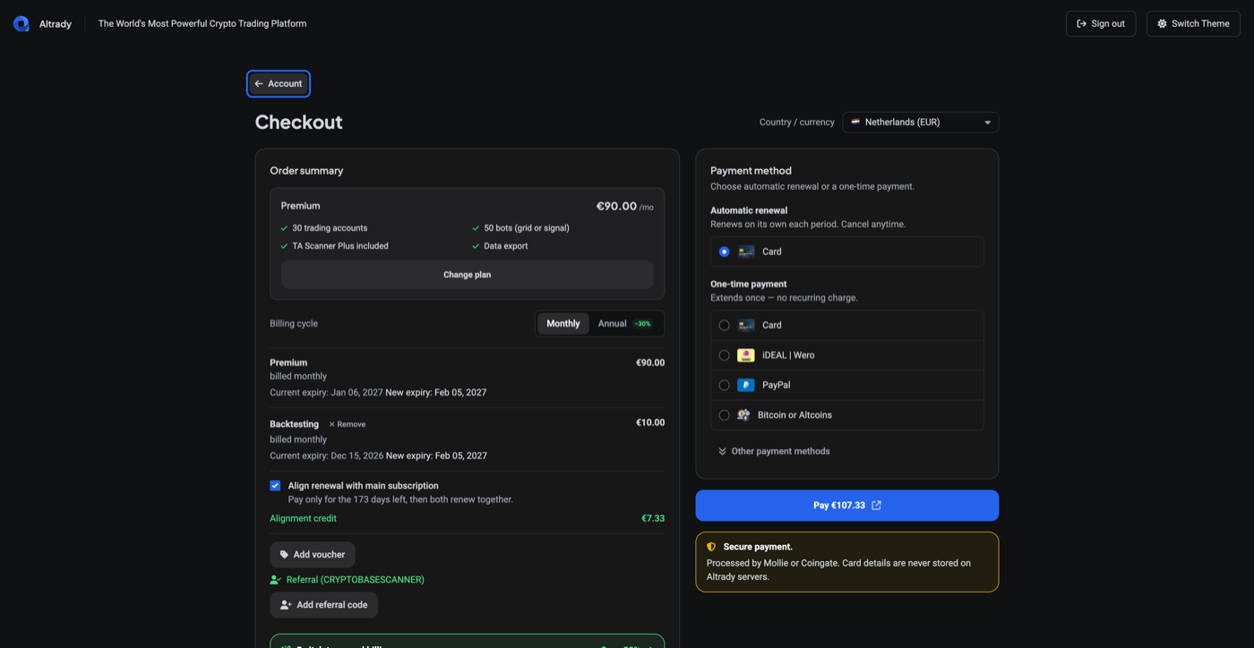Click '30 trading accounts' feature text

[x=330, y=228]
